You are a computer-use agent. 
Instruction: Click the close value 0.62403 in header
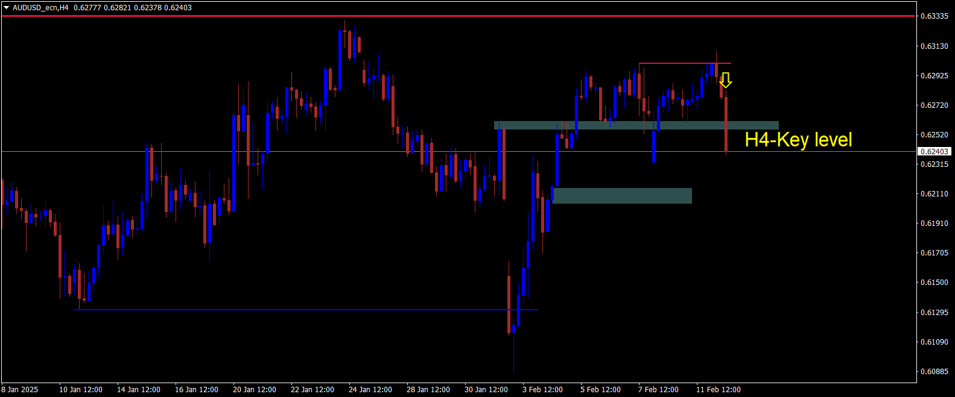[x=179, y=8]
